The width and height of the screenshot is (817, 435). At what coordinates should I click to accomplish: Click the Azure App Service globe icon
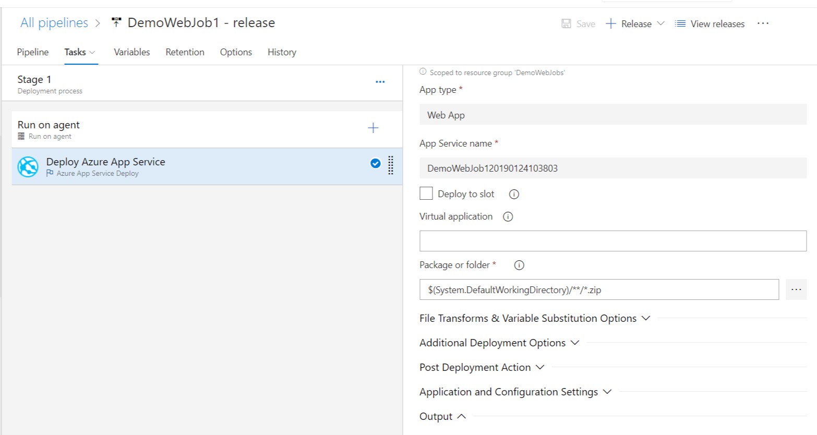[28, 167]
